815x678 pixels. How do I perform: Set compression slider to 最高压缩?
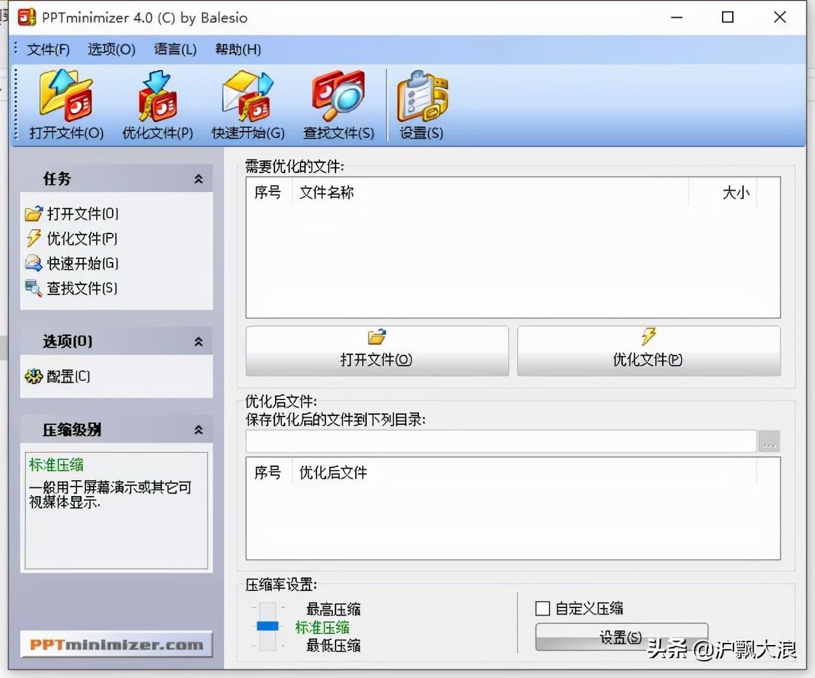click(x=267, y=609)
